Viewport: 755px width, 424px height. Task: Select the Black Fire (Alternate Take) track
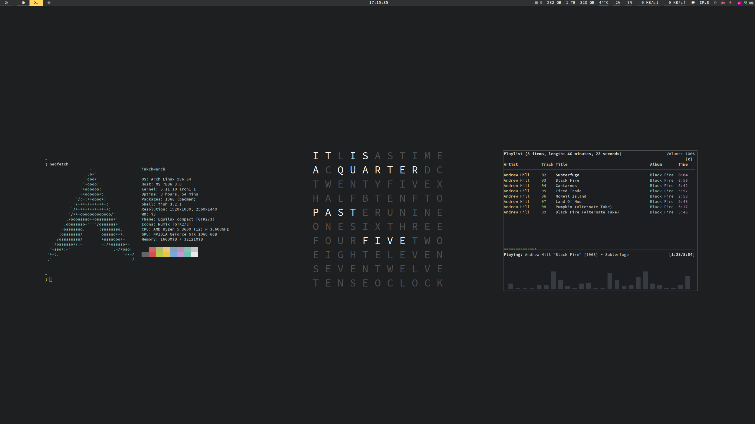(x=596, y=212)
